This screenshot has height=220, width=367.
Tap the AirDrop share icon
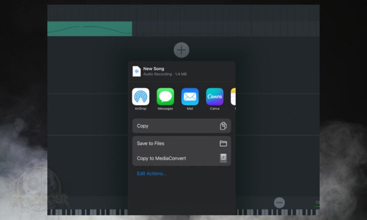pos(140,96)
